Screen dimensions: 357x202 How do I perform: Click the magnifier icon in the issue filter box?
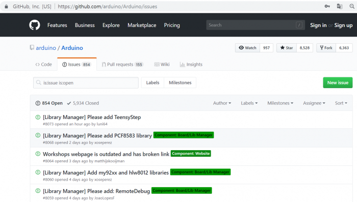39,82
